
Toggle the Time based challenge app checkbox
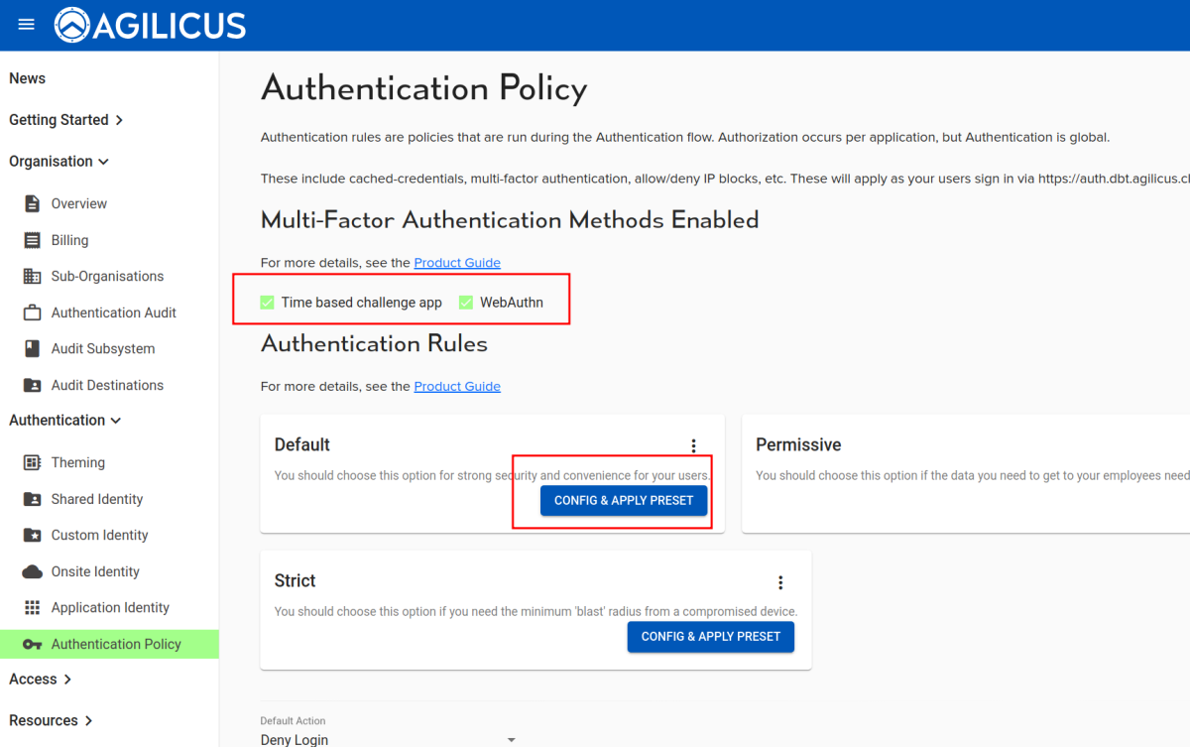tap(267, 302)
